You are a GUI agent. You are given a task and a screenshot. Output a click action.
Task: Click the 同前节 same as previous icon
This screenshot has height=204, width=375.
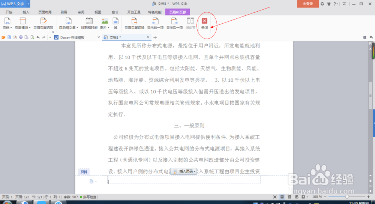pos(190,21)
